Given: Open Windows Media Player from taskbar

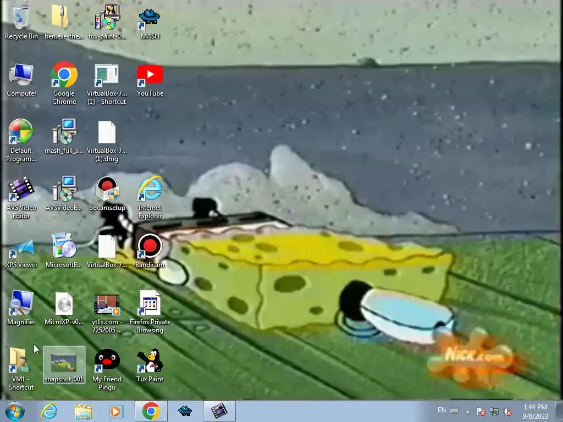Looking at the screenshot, I should [x=117, y=412].
